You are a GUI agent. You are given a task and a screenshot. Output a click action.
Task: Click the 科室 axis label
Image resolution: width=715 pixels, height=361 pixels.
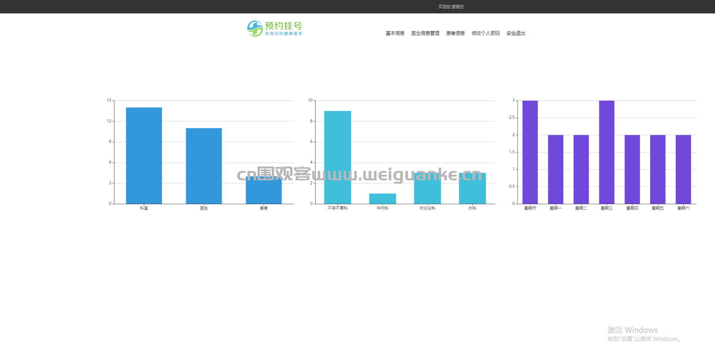coord(144,208)
